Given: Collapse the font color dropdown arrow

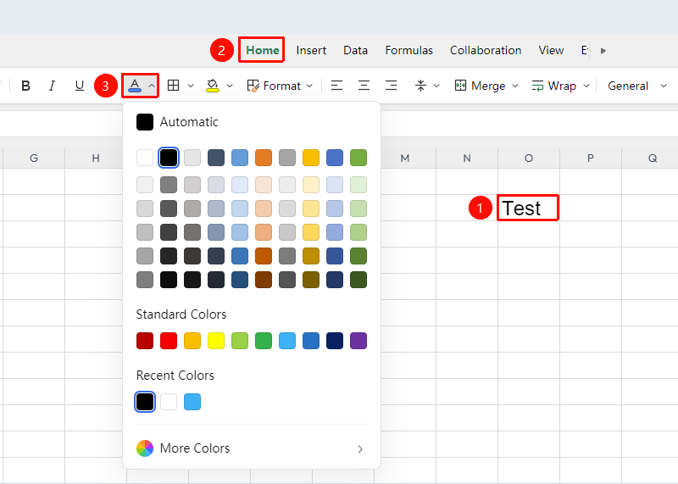Looking at the screenshot, I should click(152, 86).
